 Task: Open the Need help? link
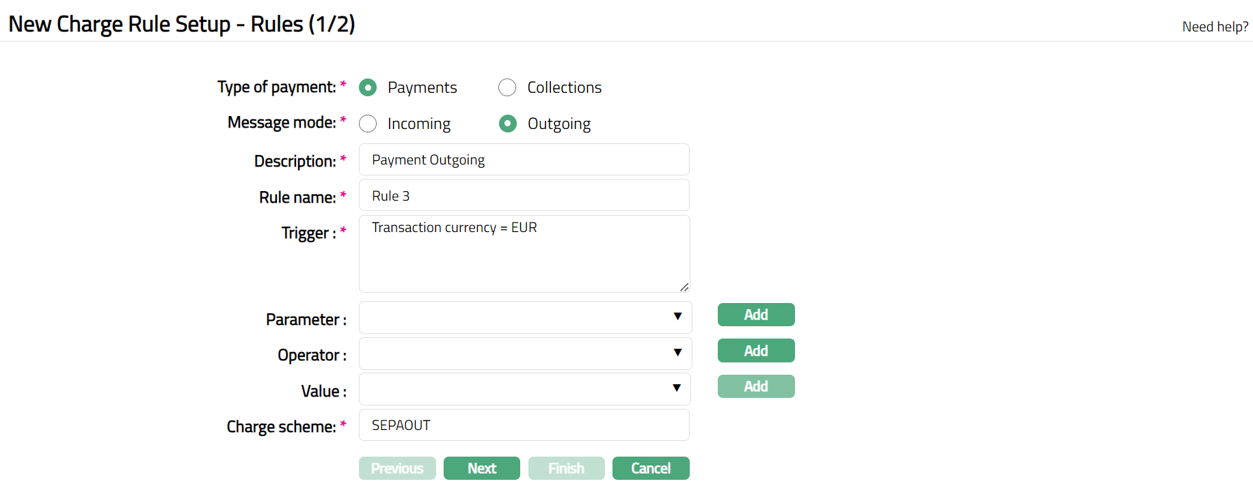1215,27
